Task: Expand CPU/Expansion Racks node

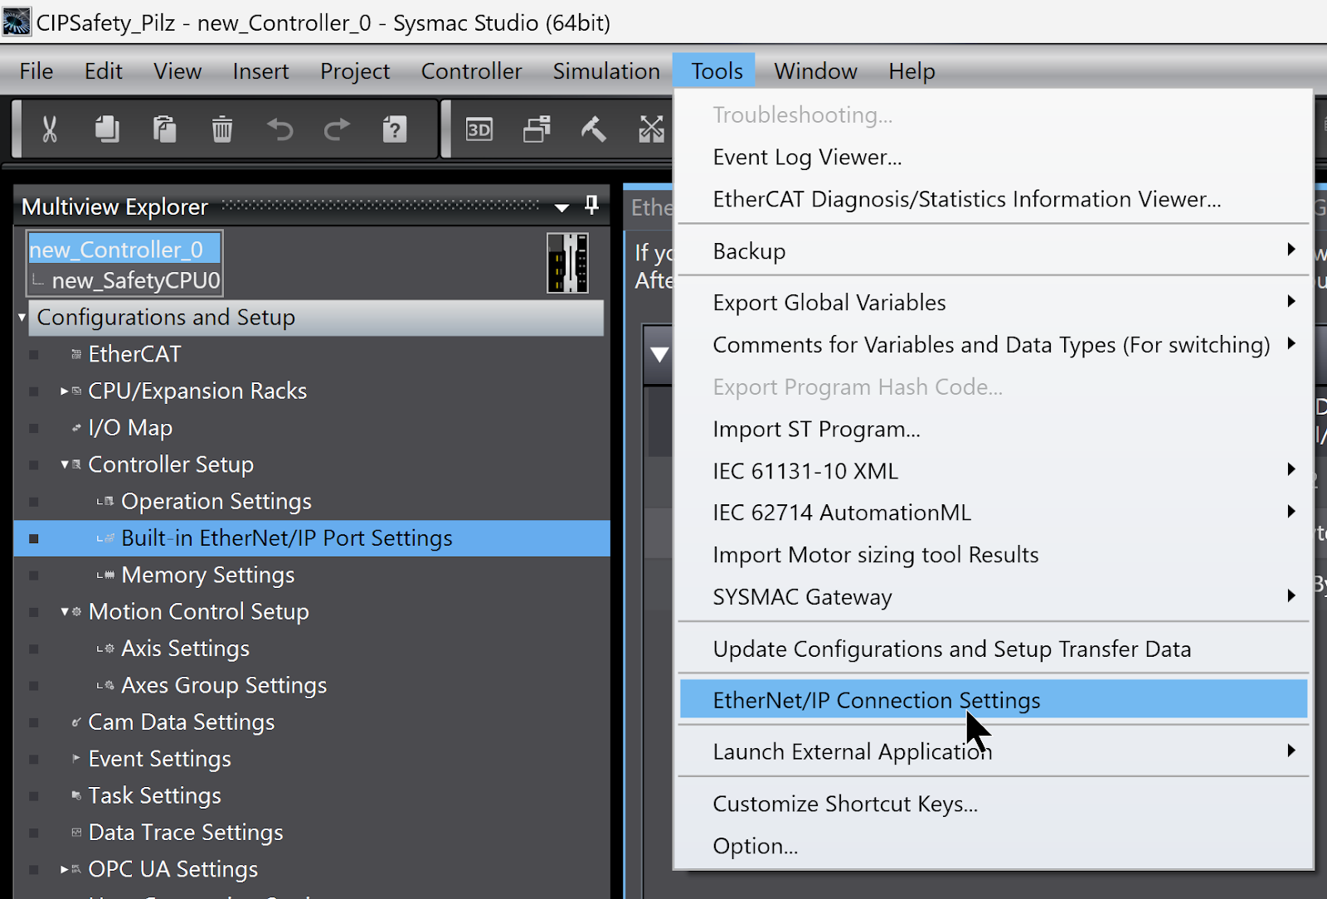Action: [x=65, y=391]
